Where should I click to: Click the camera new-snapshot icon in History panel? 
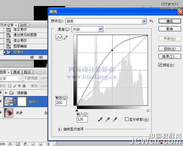point(41,57)
